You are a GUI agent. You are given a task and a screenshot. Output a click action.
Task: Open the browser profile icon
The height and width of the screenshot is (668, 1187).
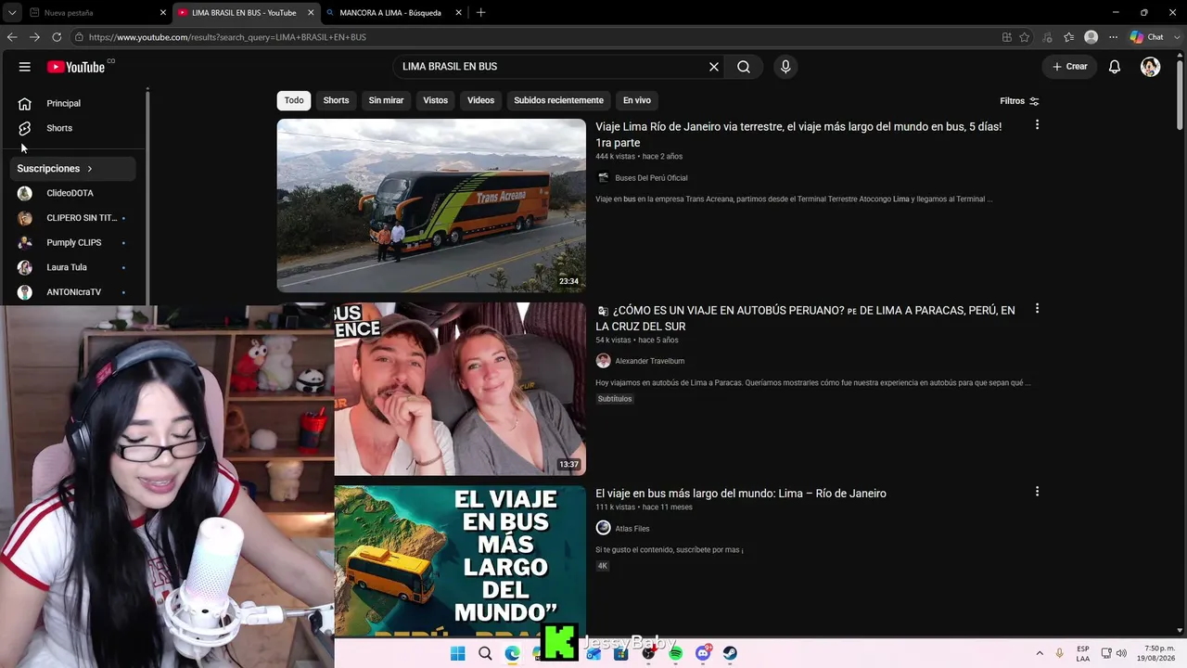click(1091, 37)
